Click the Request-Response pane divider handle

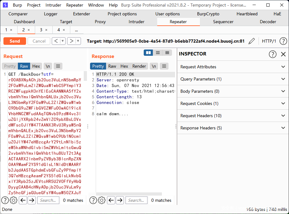88,126
